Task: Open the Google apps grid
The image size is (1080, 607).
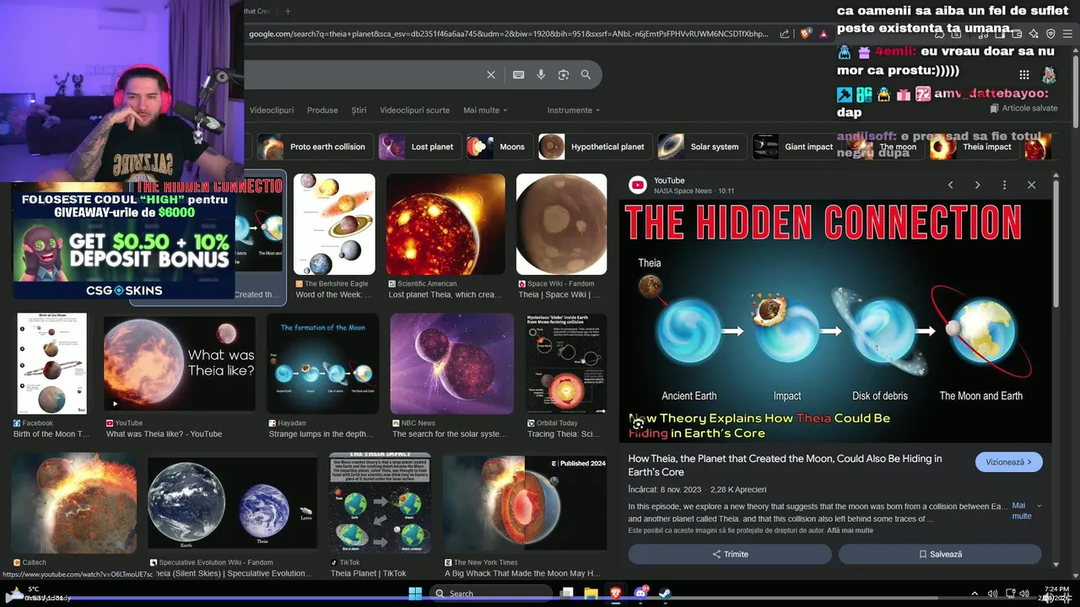Action: click(1023, 75)
